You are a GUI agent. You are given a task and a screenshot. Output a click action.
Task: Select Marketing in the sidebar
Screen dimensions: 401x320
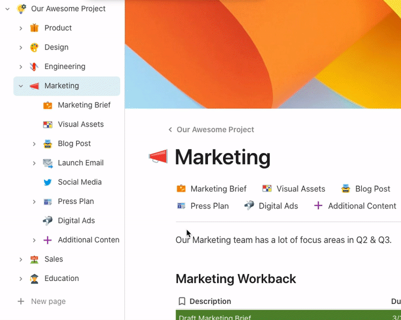pos(67,86)
